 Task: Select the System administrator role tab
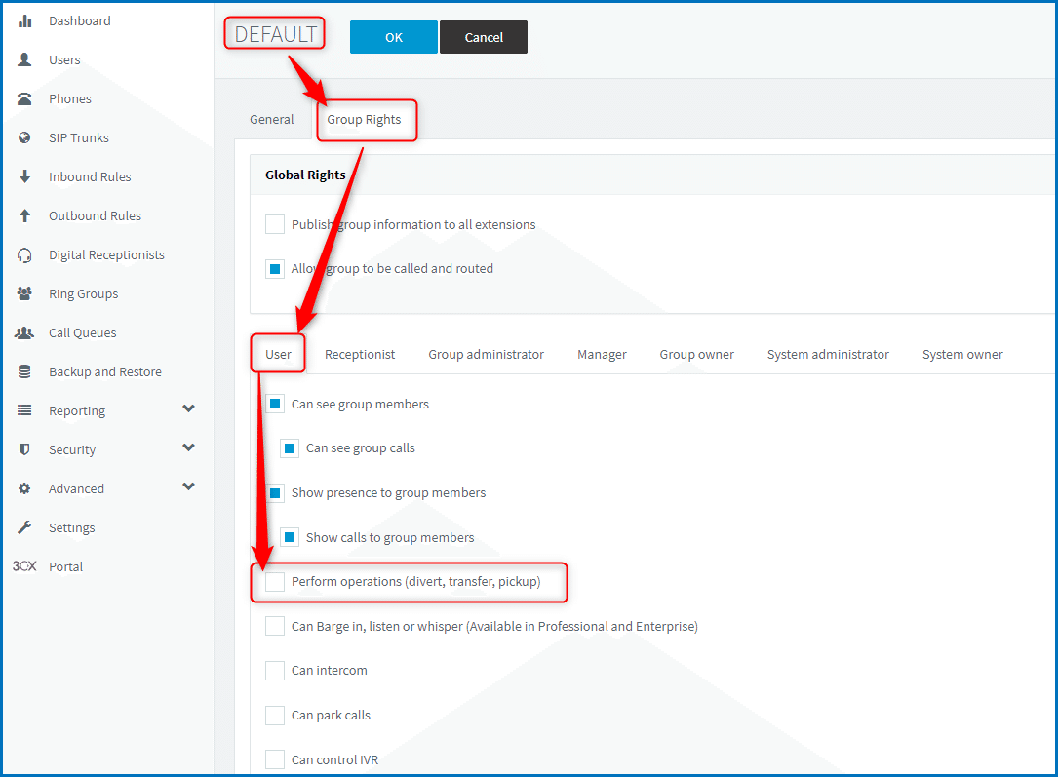pos(828,354)
